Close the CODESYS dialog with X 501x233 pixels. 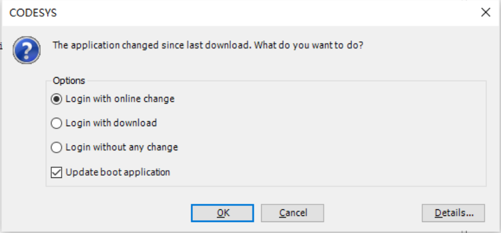coord(485,13)
